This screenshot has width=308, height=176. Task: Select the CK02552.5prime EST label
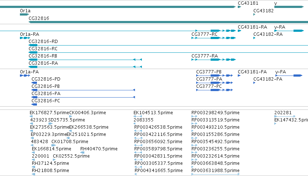[71, 156]
